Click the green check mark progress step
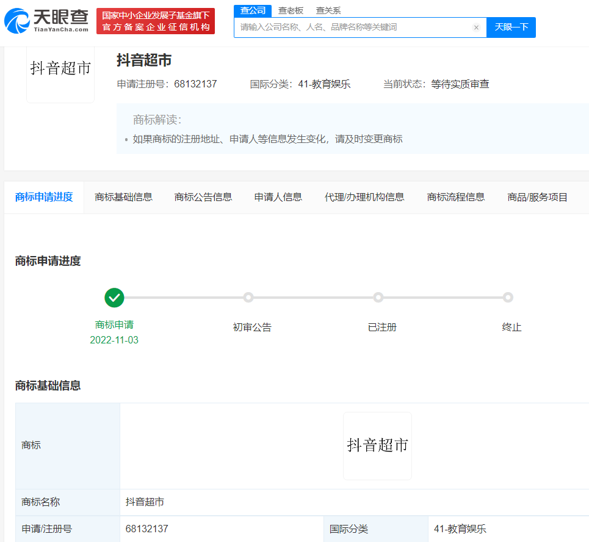Image resolution: width=589 pixels, height=542 pixels. (114, 298)
